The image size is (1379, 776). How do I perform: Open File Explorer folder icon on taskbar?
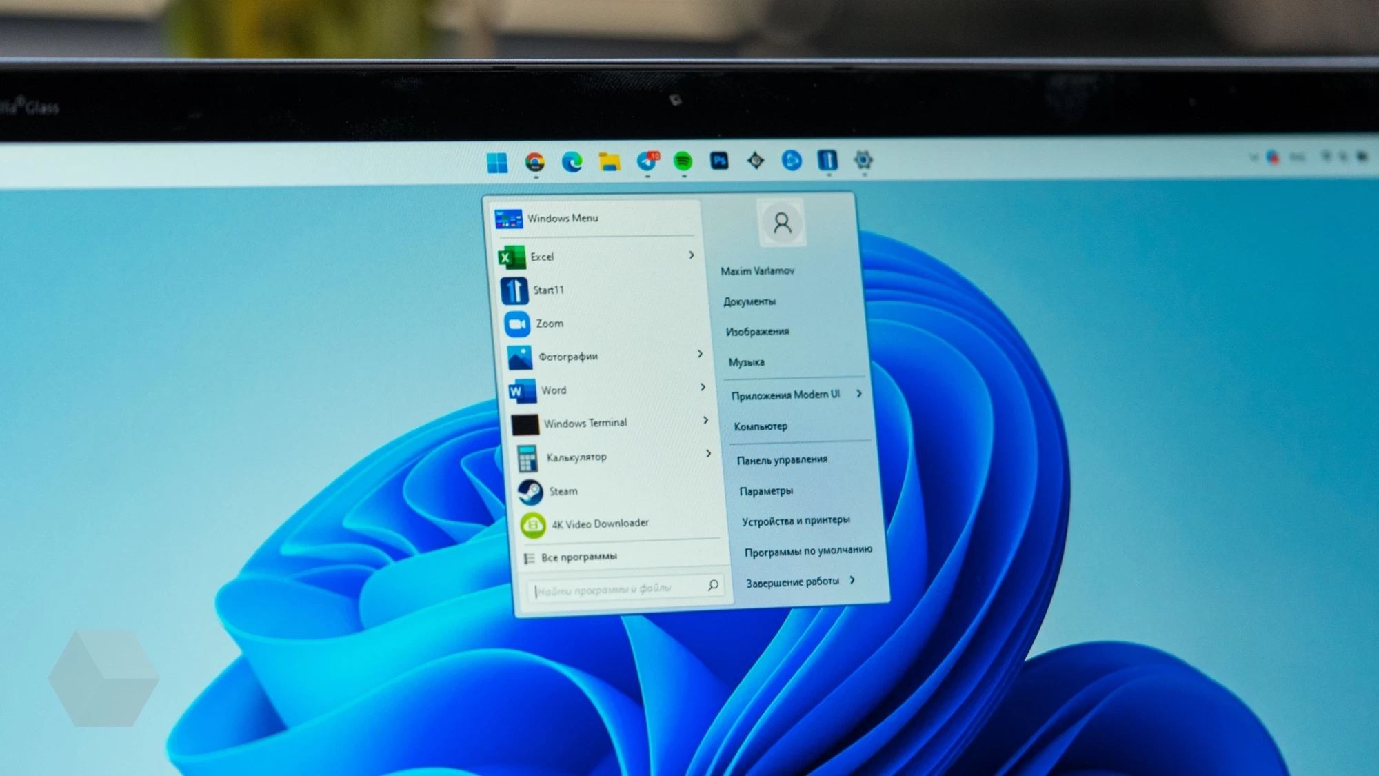(x=610, y=161)
